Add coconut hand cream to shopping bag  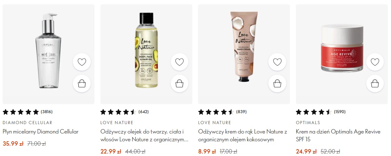[x=277, y=83]
